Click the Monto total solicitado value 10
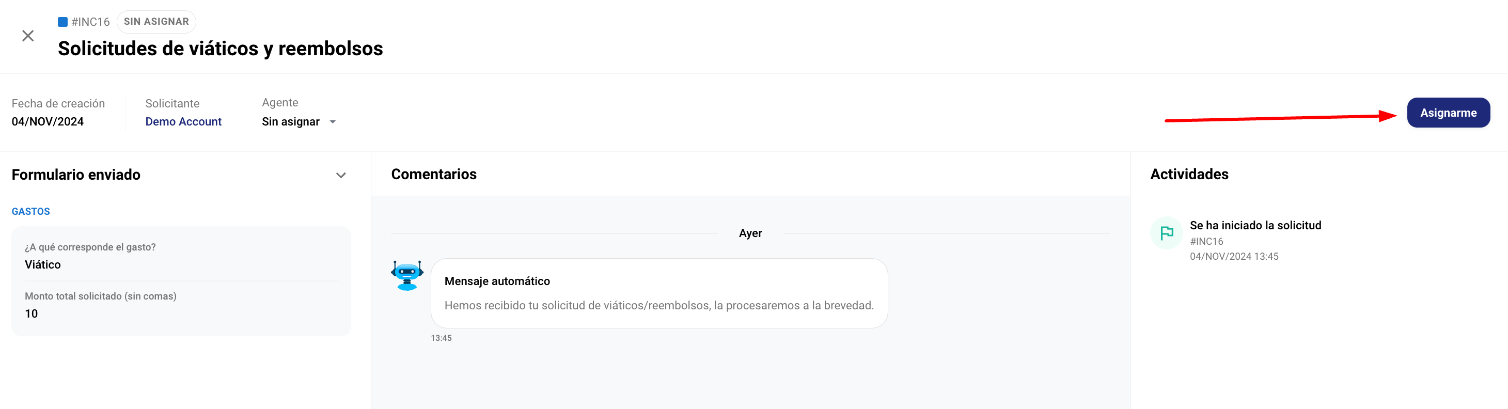1508x409 pixels. point(31,313)
